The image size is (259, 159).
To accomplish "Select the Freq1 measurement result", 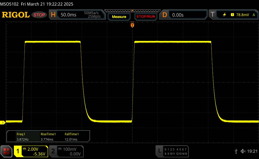I will point(22,137).
